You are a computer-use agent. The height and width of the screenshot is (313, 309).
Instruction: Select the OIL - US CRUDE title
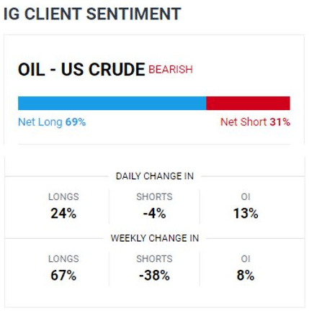click(x=81, y=69)
